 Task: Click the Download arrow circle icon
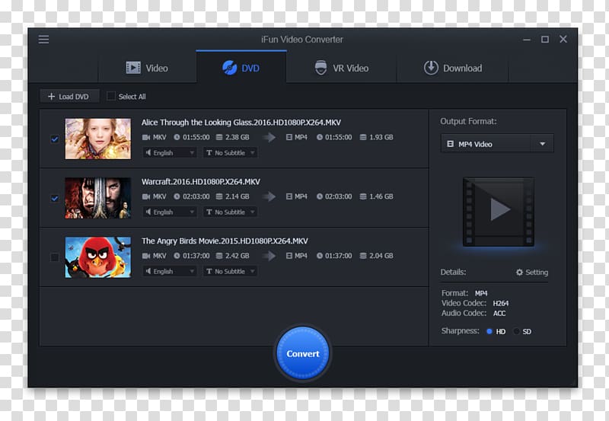tap(431, 68)
